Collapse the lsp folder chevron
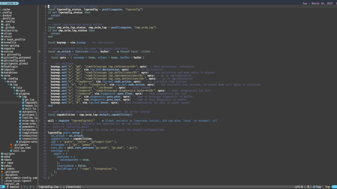 tap(18, 96)
